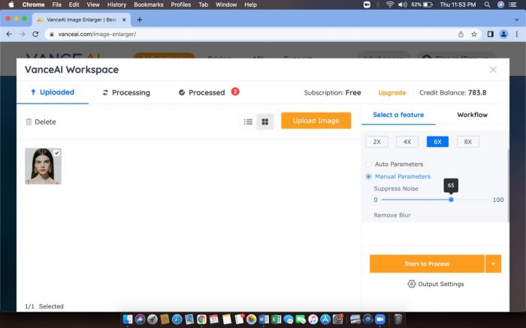Click Start to Process button
526x328 pixels.
427,263
